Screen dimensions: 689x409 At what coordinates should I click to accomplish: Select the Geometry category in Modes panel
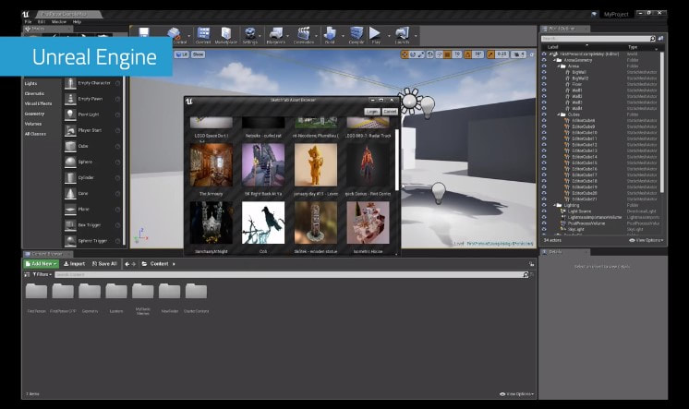(34, 113)
